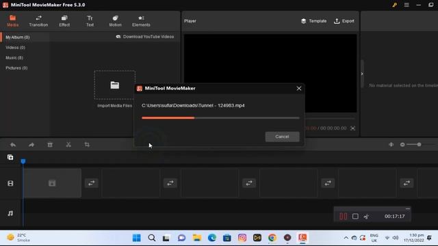438x246 pixels.
Task: Open the weather widget in taskbar
Action: click(x=18, y=238)
